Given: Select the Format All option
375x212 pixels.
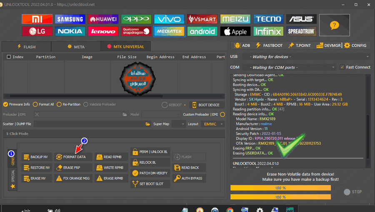Looking at the screenshot, I should click(43, 105).
